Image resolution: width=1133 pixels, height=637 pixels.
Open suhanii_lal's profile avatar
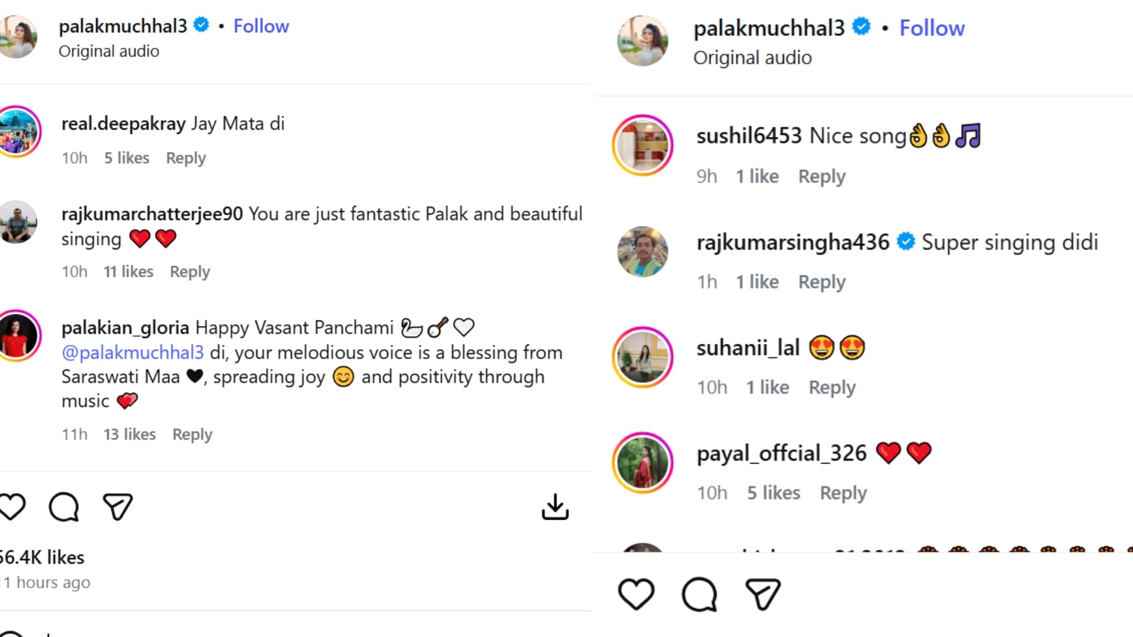(643, 357)
